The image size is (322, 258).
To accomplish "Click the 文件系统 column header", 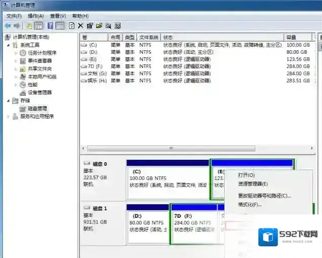I will tap(149, 38).
